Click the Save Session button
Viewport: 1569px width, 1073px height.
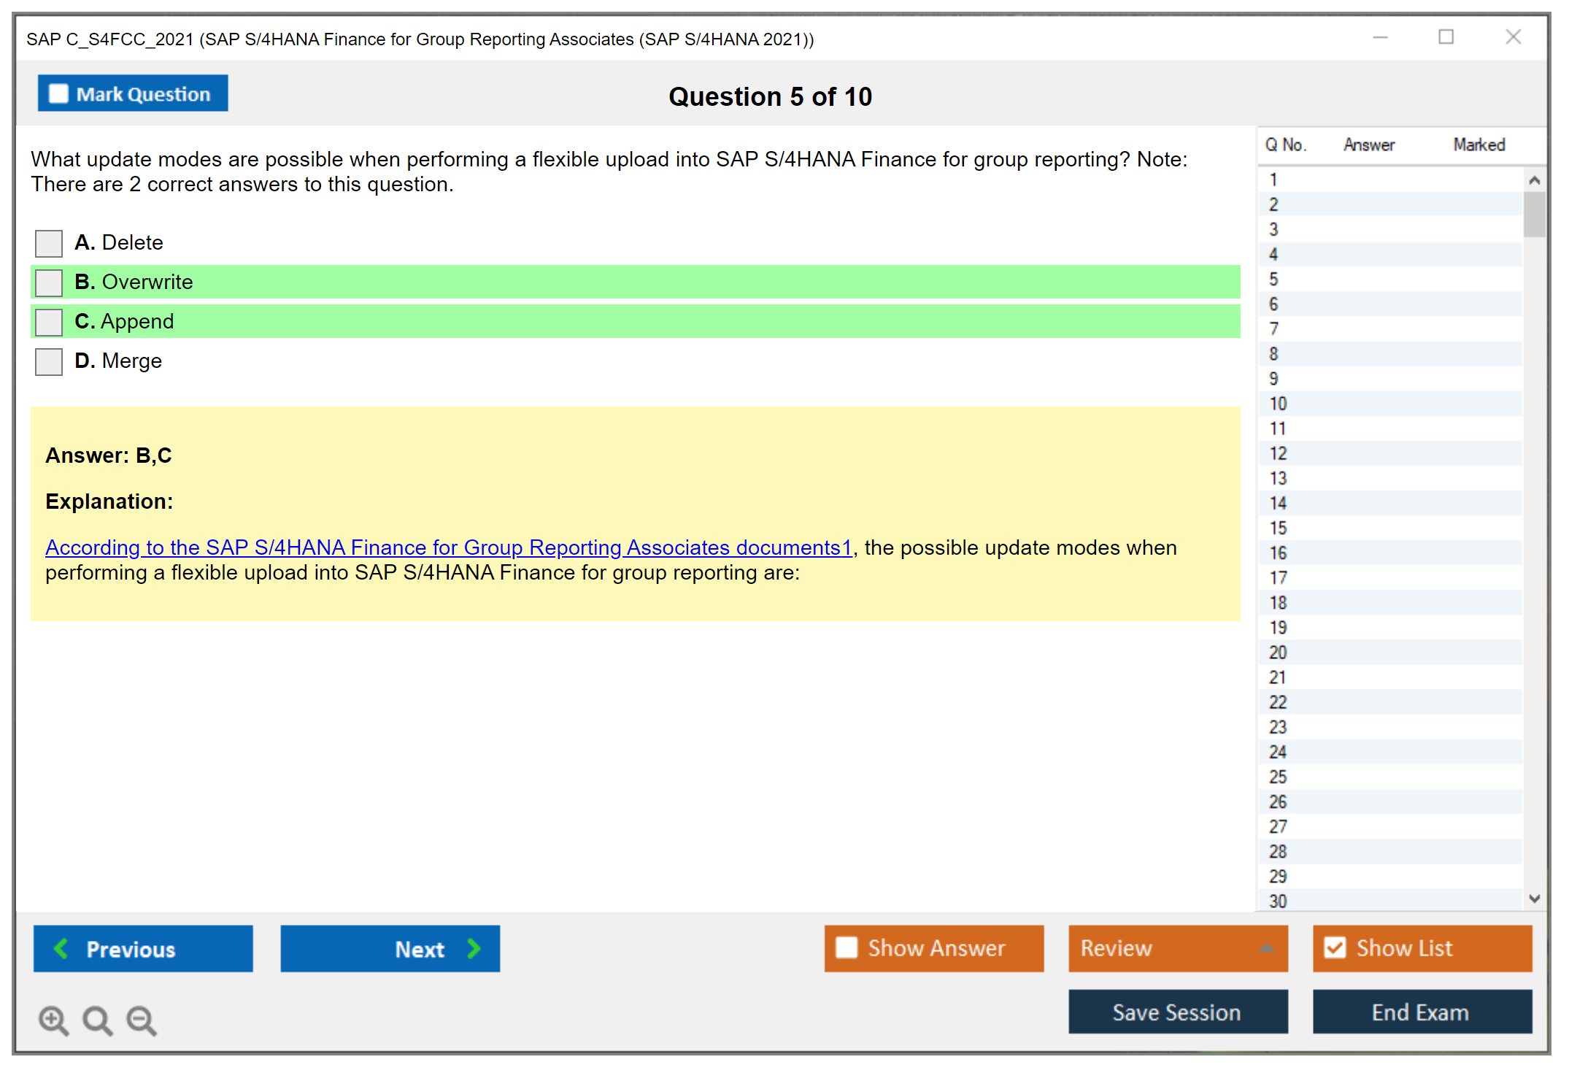[1177, 1012]
